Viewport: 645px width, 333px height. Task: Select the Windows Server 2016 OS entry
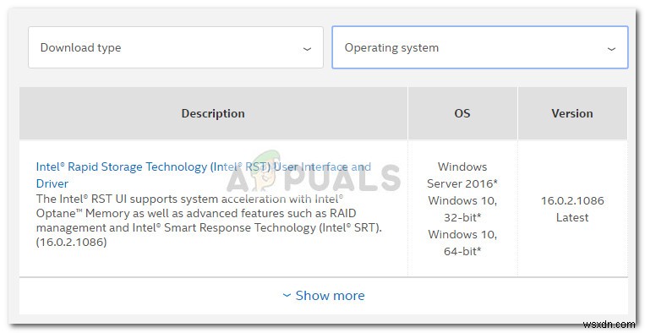(x=462, y=175)
